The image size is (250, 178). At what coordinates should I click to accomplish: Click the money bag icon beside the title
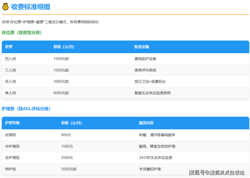coord(5,7)
